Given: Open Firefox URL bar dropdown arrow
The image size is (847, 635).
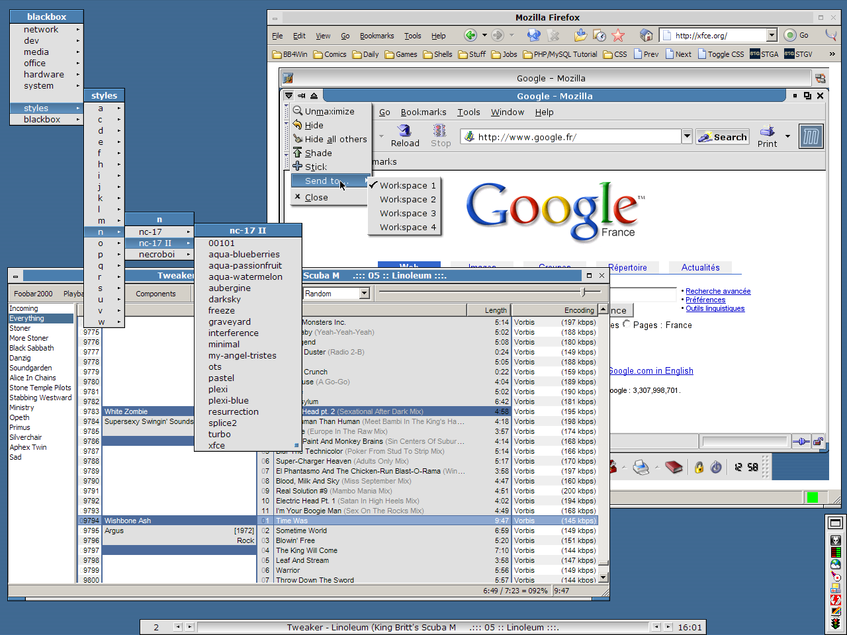Looking at the screenshot, I should pos(772,35).
